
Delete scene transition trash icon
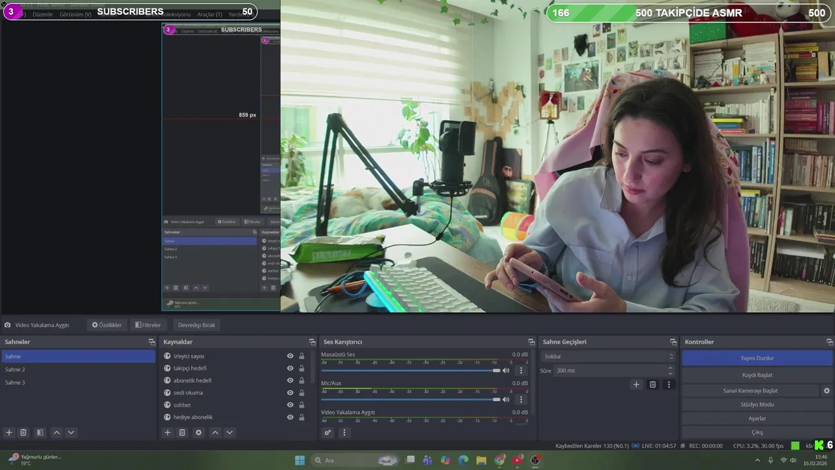click(x=652, y=384)
